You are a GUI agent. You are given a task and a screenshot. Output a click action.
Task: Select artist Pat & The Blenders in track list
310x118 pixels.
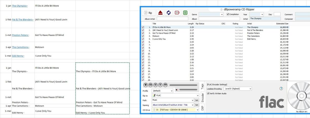(x=255, y=30)
